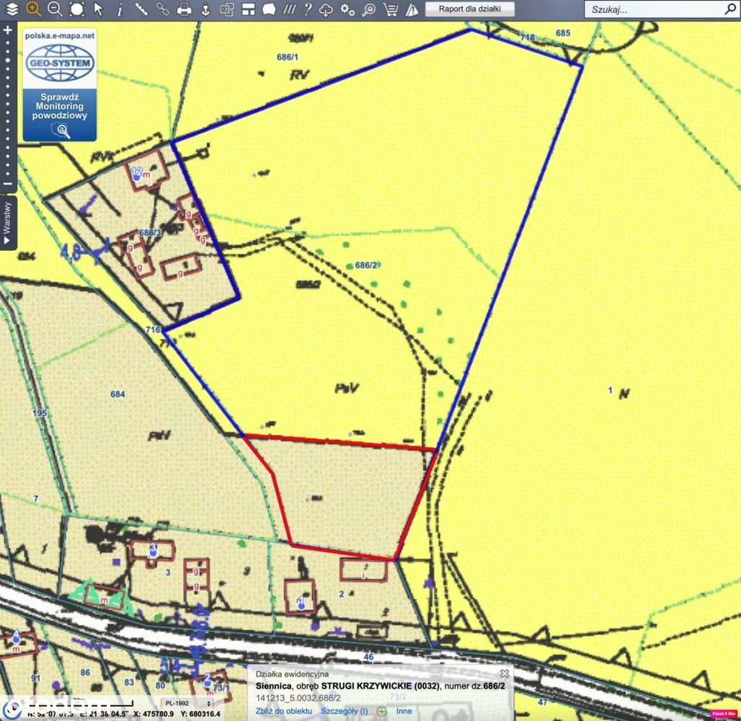
Task: Click the search magnifier in Szukaj box
Action: 731,9
